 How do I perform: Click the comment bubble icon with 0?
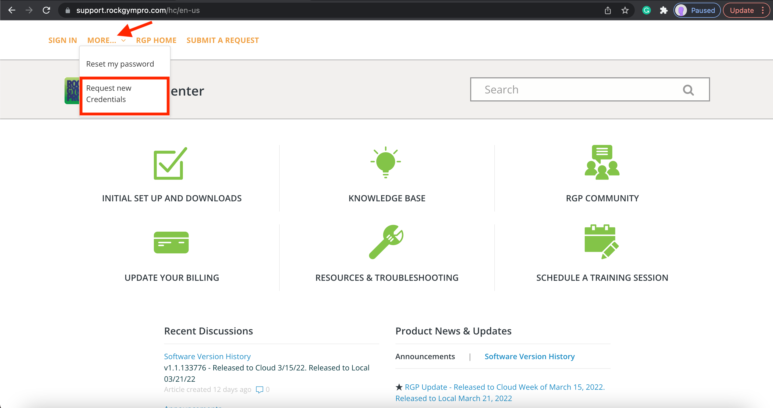tap(259, 389)
